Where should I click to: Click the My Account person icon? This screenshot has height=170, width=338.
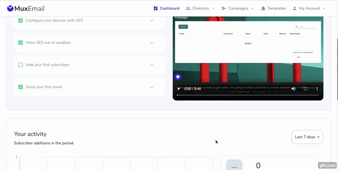click(295, 8)
